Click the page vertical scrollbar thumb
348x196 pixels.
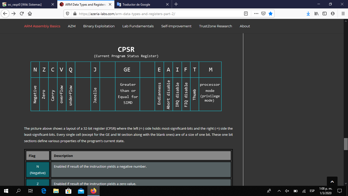(346, 144)
